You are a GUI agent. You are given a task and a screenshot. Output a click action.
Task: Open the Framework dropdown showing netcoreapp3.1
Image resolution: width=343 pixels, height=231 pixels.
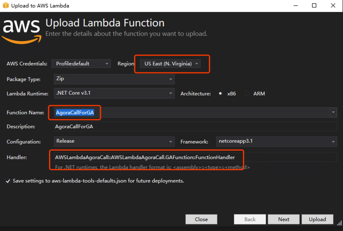pos(277,141)
